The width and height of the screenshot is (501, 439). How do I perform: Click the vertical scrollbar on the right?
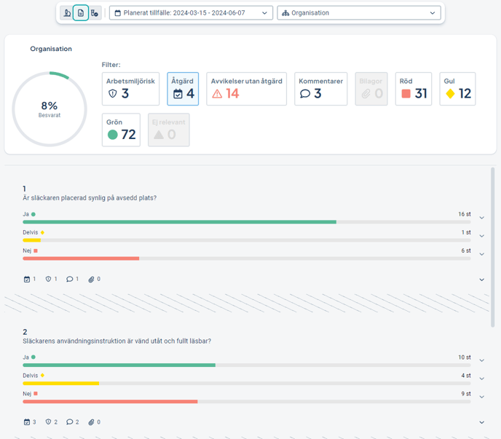tap(493, 248)
